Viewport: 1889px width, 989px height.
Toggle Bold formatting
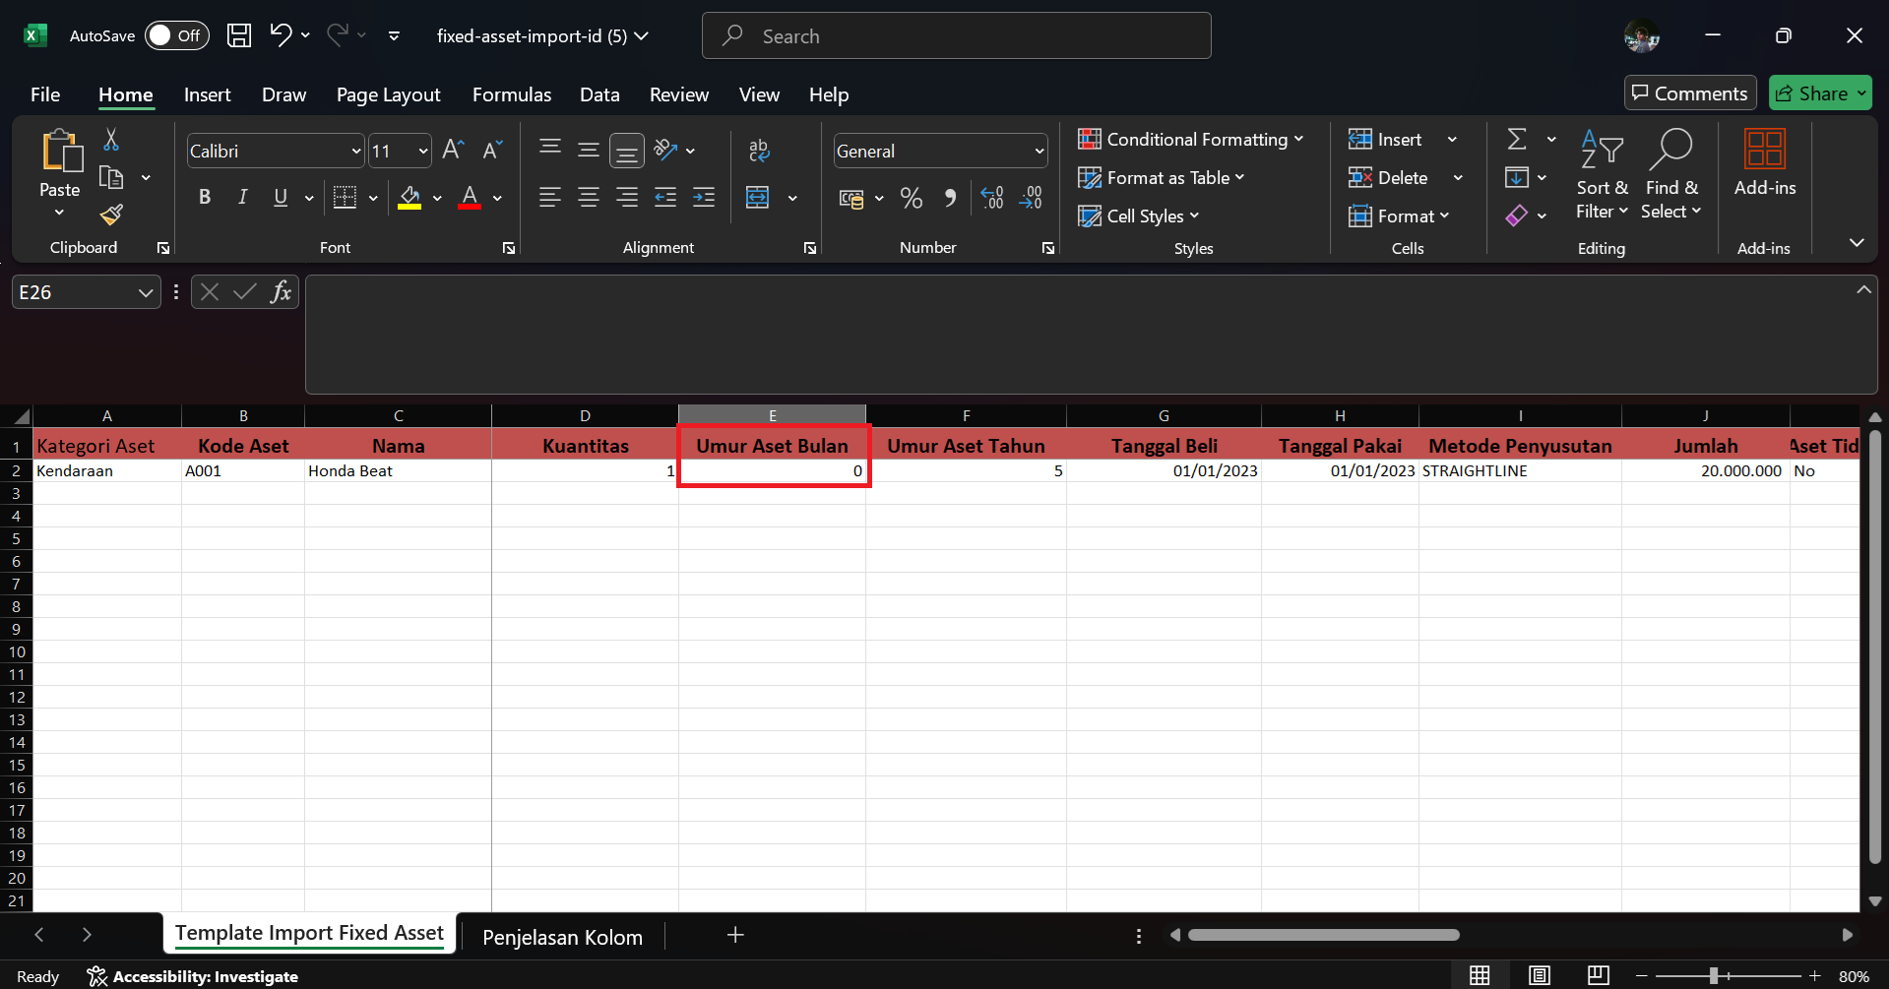click(205, 198)
